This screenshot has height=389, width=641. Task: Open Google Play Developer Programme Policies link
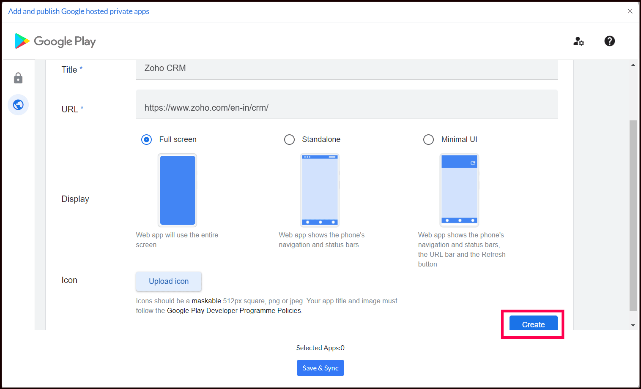pos(234,310)
